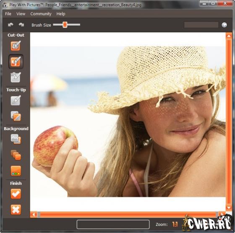
Task: Click the Undo arrow icon
Action: (10, 25)
